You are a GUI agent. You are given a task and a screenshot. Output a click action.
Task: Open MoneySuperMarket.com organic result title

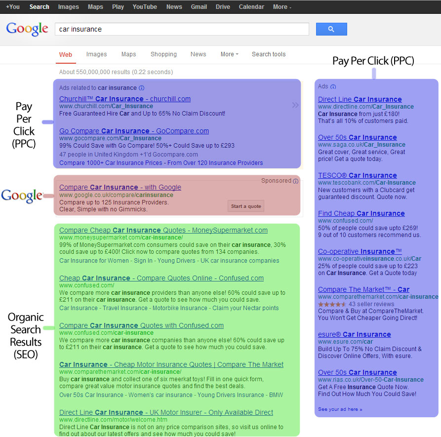[x=163, y=230]
